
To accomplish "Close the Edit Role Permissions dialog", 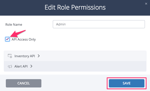I will click(146, 4).
